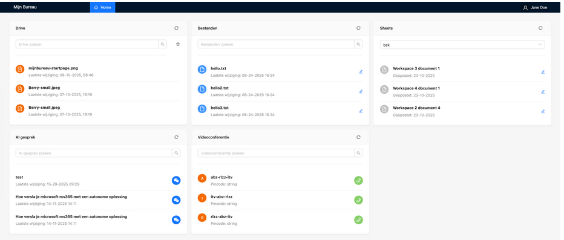The height and width of the screenshot is (240, 564).
Task: Open chat bubble for test conversation
Action: click(x=176, y=180)
